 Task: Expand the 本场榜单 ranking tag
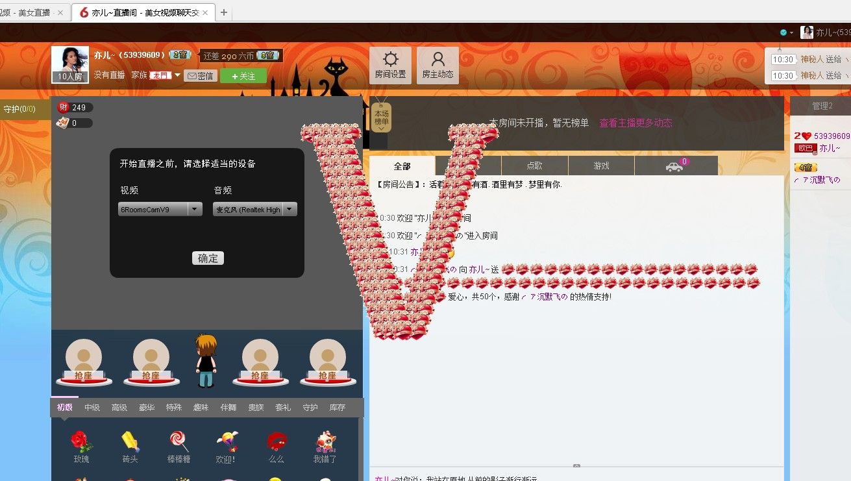click(381, 117)
